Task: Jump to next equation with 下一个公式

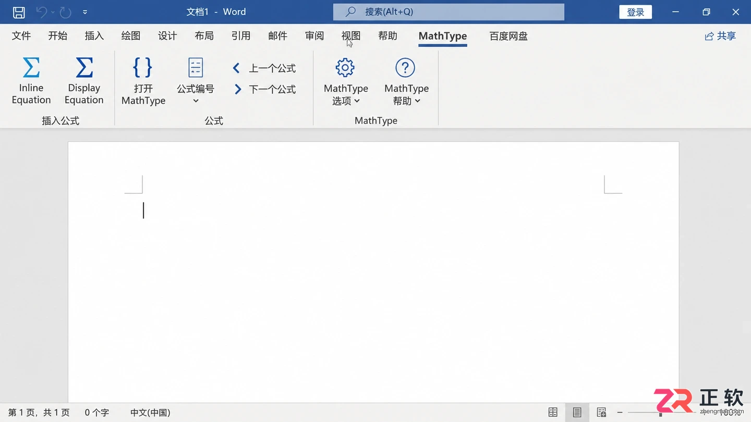Action: [264, 89]
